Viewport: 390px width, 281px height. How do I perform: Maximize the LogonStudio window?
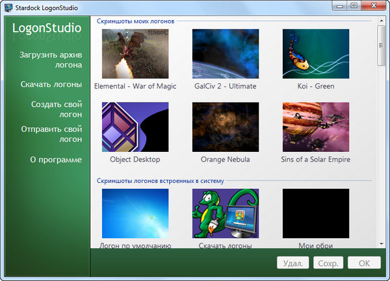coord(354,5)
